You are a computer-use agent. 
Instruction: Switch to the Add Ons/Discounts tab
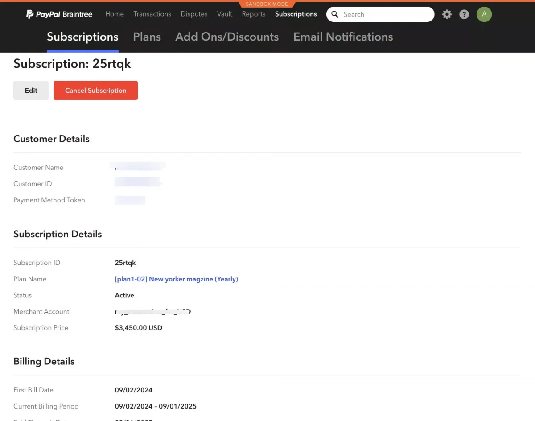point(227,37)
